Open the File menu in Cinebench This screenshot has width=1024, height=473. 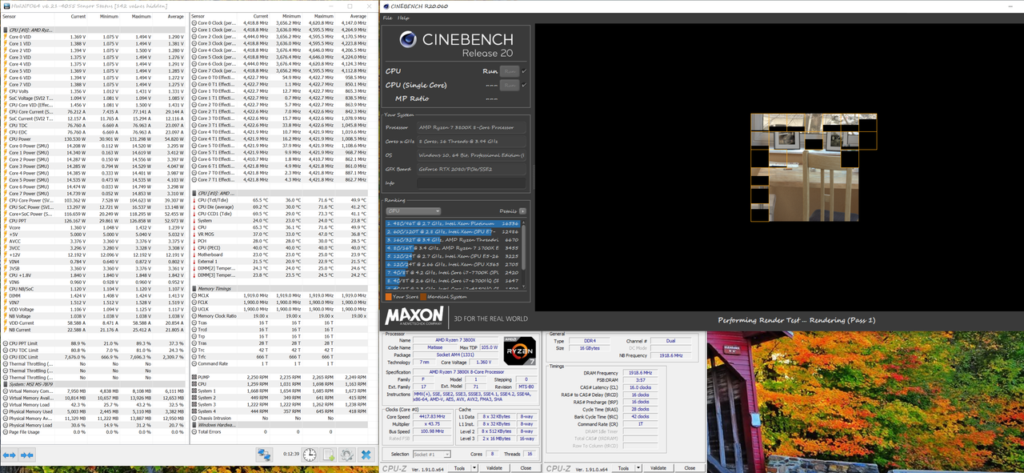point(388,18)
